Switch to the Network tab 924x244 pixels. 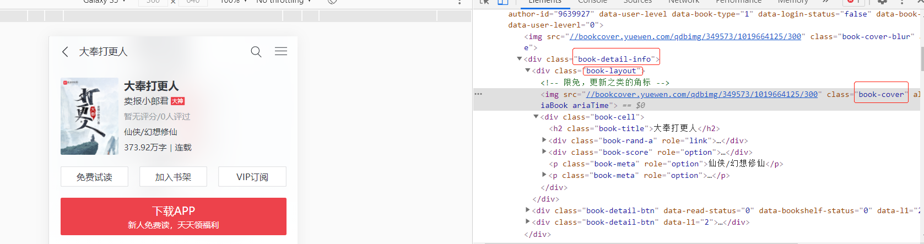click(683, 2)
